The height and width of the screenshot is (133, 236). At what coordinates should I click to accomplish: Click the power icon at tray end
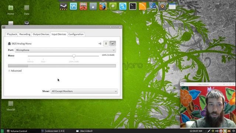pyautogui.click(x=233, y=131)
